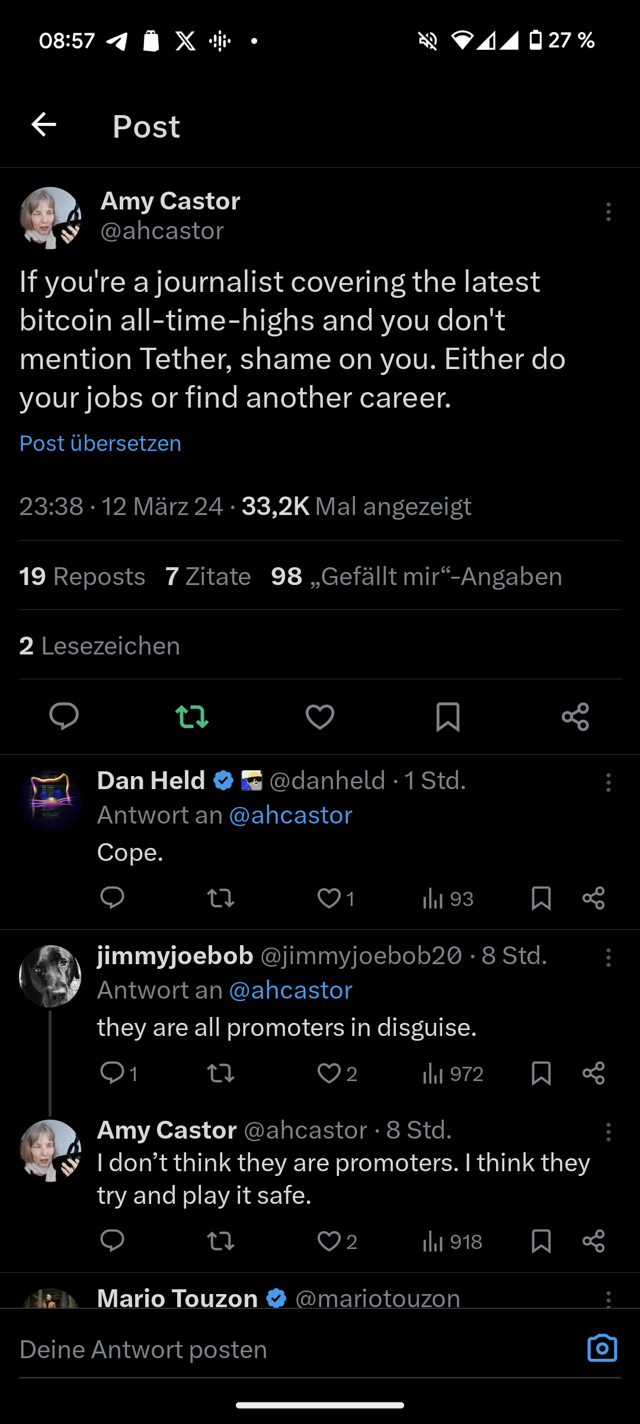View the 7 Zitate list

point(208,576)
